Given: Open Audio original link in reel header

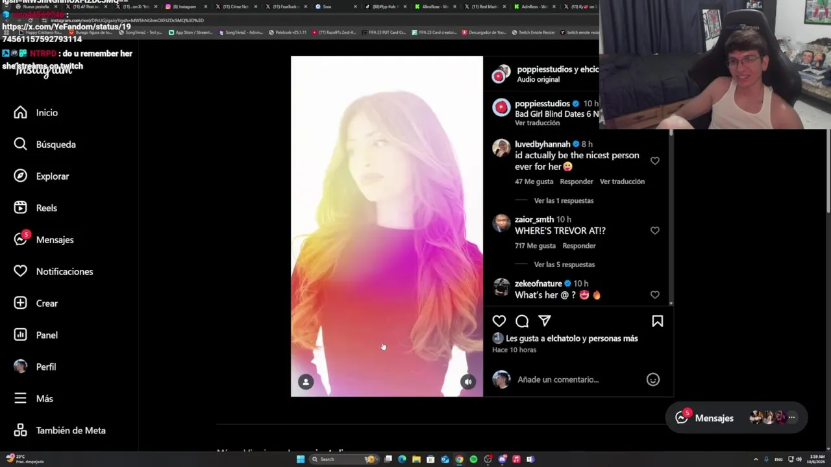Looking at the screenshot, I should [538, 79].
